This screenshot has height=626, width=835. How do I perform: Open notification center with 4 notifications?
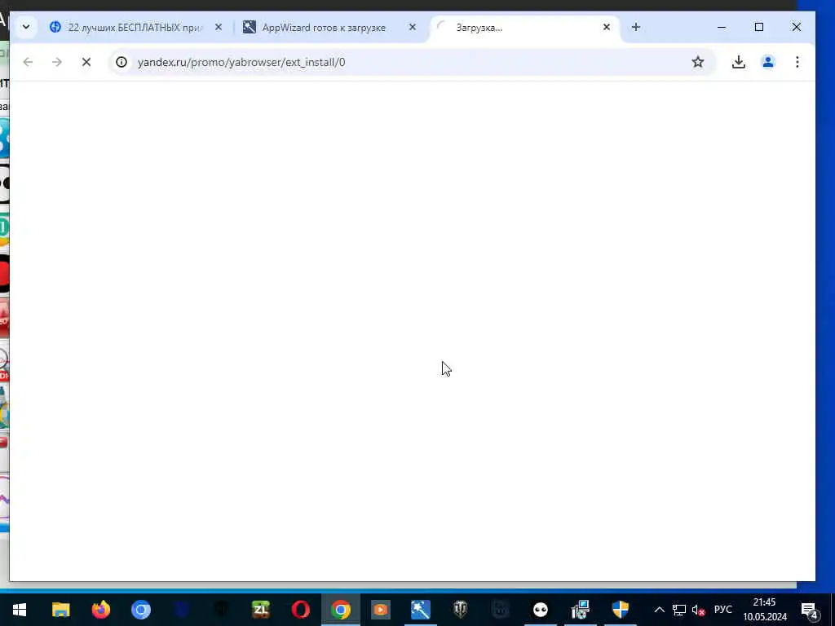pos(810,610)
